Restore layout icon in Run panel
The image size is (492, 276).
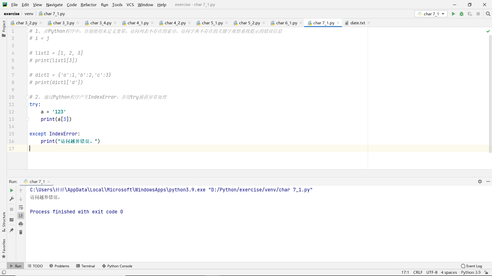pos(12,220)
